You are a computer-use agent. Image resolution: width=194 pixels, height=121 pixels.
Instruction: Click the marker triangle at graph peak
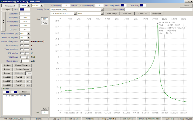(x=158, y=23)
